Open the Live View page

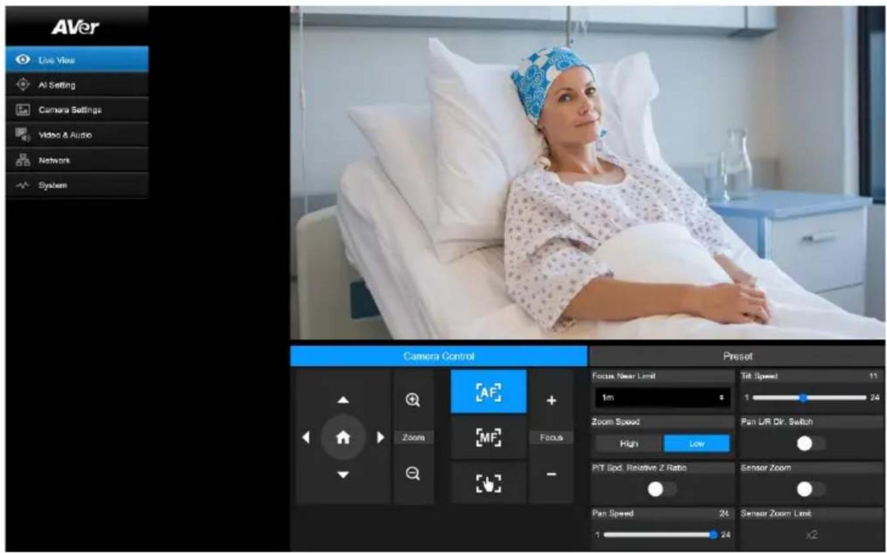pyautogui.click(x=77, y=60)
